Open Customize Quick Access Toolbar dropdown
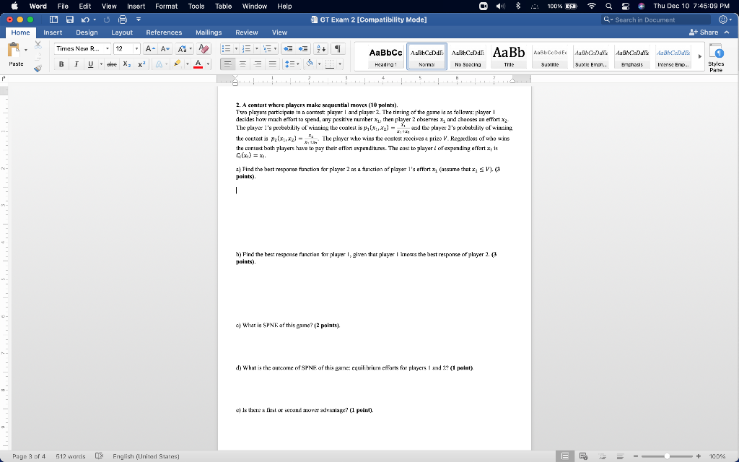This screenshot has height=462, width=739. pyautogui.click(x=139, y=19)
